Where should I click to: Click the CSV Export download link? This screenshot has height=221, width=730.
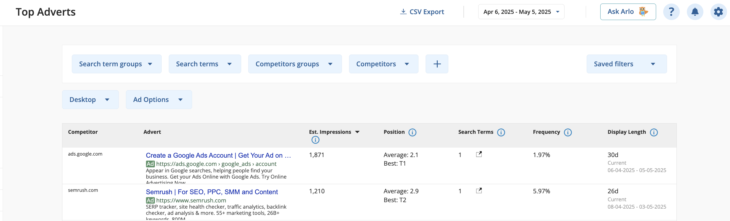[422, 12]
